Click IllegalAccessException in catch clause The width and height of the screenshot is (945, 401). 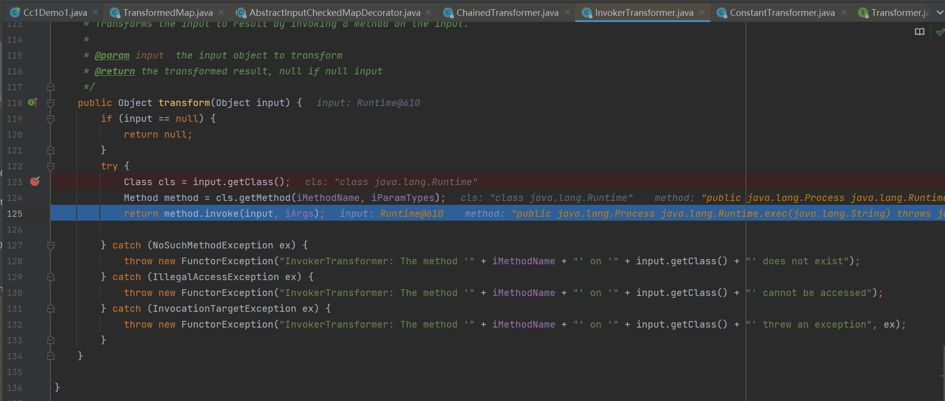click(215, 277)
